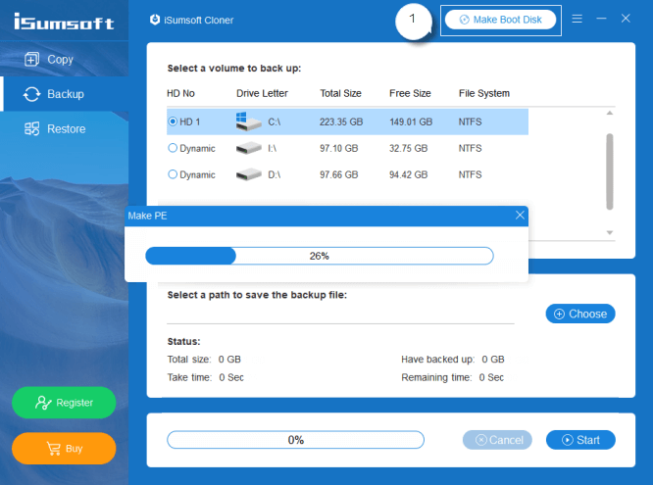Click the 94.42 GB free size cell
Viewport: 653px width, 485px height.
(x=408, y=174)
